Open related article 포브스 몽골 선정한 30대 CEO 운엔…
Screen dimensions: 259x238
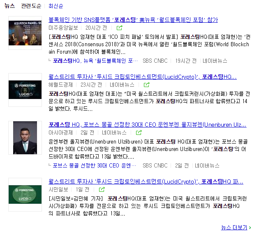pyautogui.click(x=95, y=165)
